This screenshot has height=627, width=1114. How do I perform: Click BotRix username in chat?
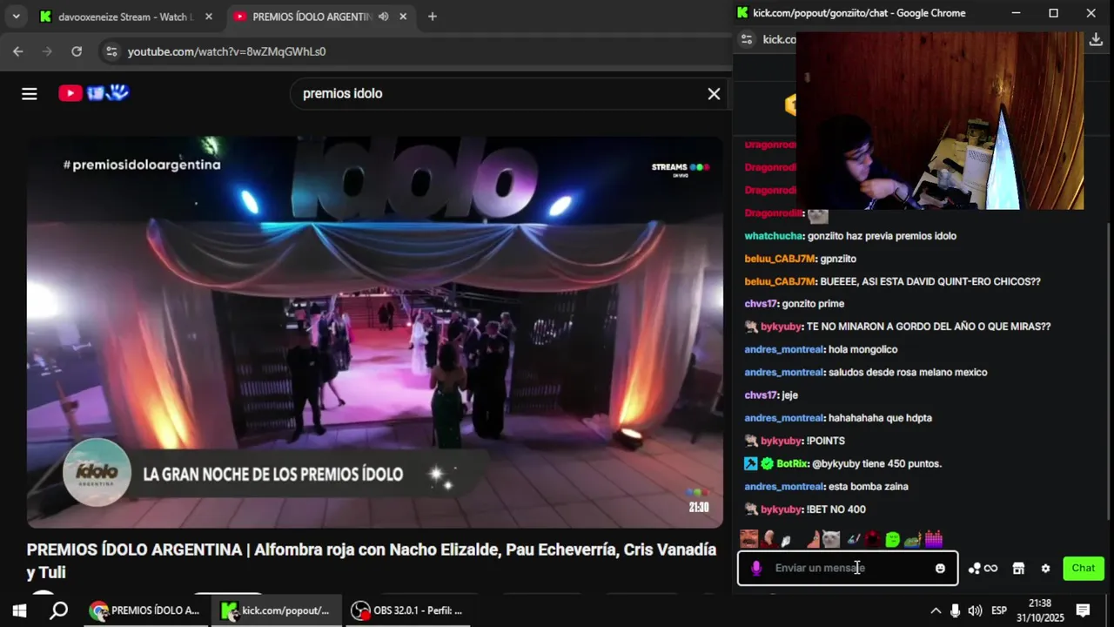(x=791, y=464)
